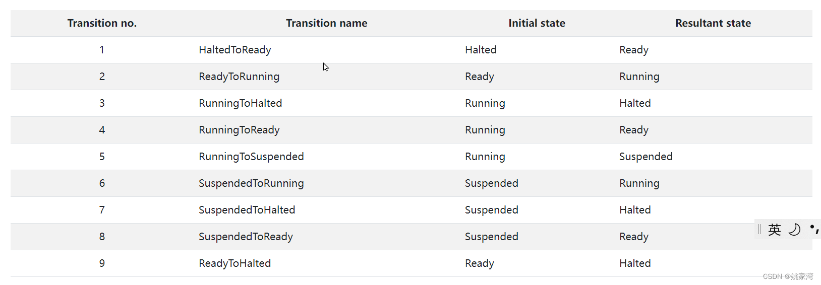This screenshot has width=821, height=285.
Task: Select the ReadyToRunning transition name cell
Action: 239,77
